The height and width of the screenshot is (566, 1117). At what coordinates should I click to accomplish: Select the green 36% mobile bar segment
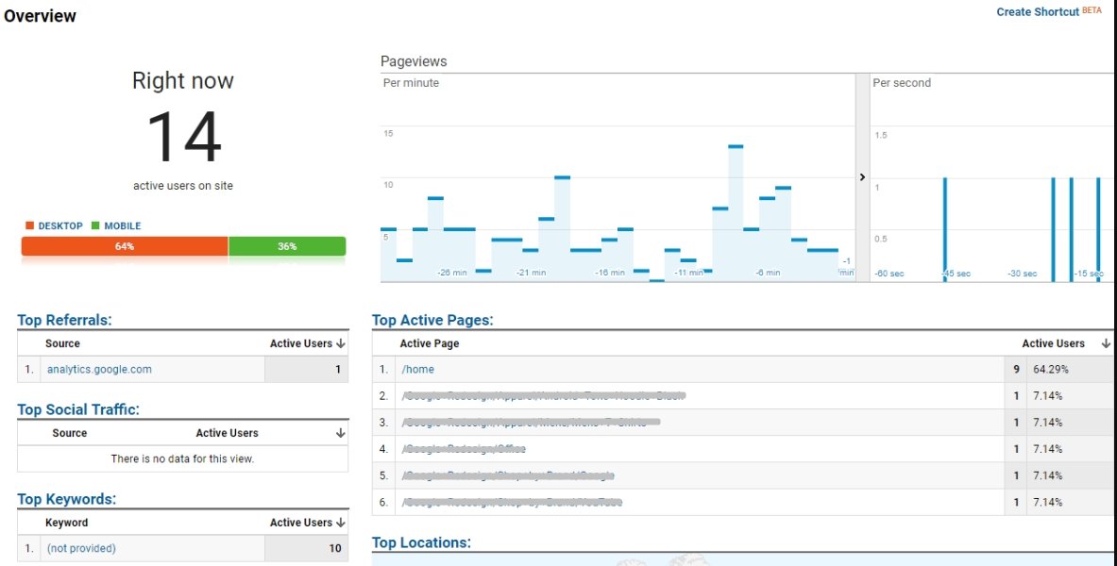tap(287, 246)
